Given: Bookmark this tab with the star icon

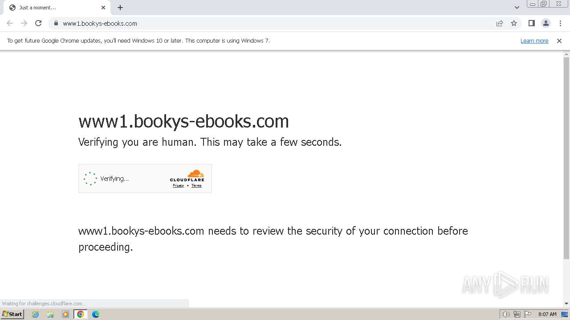Looking at the screenshot, I should click(514, 23).
